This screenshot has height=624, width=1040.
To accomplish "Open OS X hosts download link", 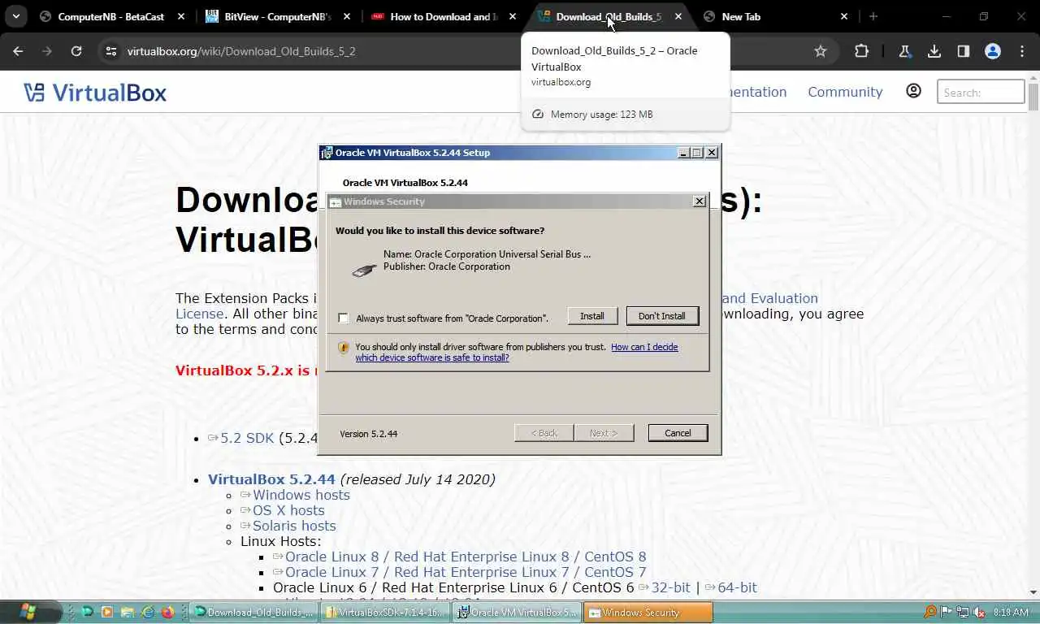I will 288,510.
